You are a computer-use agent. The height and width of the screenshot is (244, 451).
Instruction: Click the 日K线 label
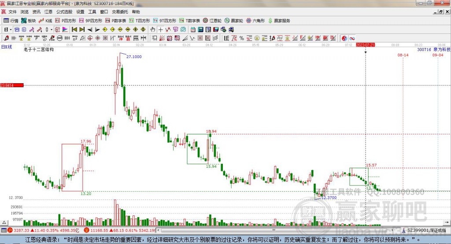pyautogui.click(x=6, y=47)
